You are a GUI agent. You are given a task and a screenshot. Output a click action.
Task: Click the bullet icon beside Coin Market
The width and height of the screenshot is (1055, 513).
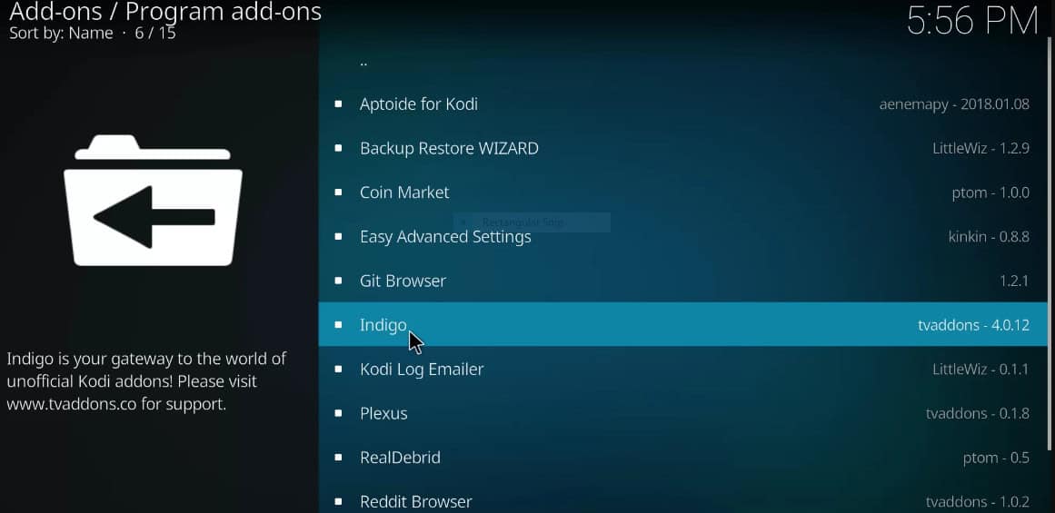pyautogui.click(x=338, y=192)
